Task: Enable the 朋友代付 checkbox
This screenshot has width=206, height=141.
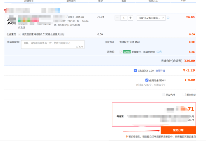Action: (163, 95)
